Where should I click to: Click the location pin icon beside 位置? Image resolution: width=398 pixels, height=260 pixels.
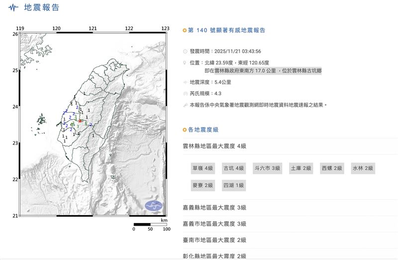[185, 63]
